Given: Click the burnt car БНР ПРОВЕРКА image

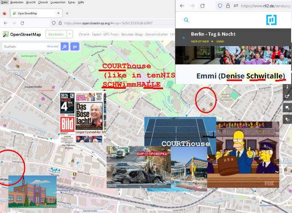Looking at the screenshot, I should pyautogui.click(x=139, y=167).
